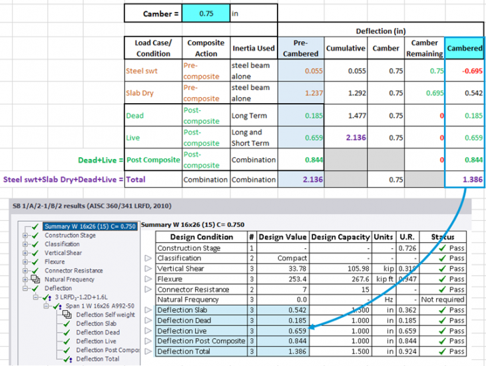The image size is (486, 366).
Task: Click the Design Value column header
Action: (x=283, y=237)
